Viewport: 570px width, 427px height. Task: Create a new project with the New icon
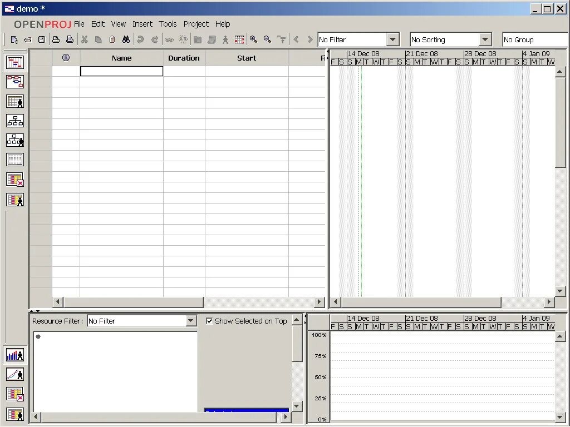(x=14, y=39)
